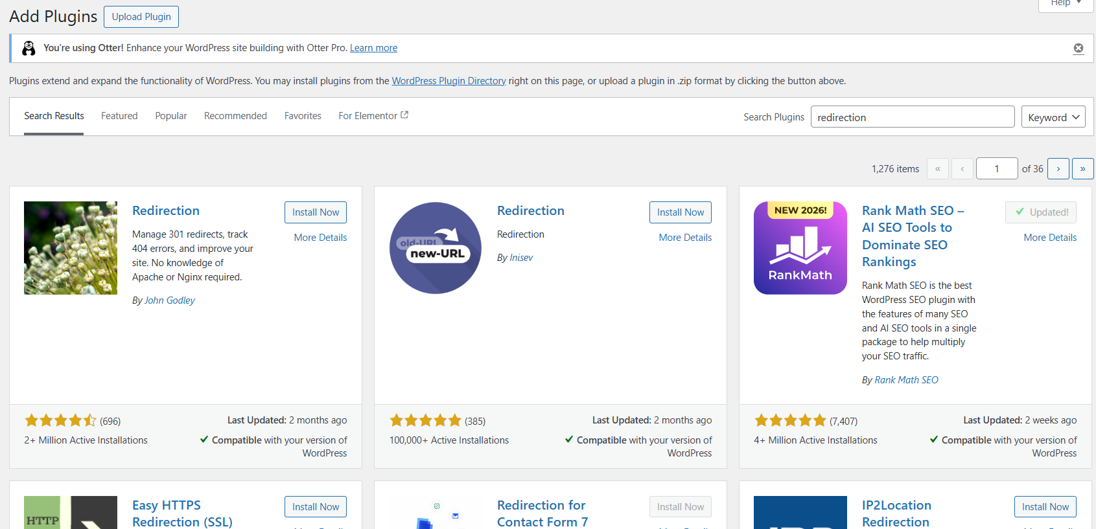Open More Details for John Godley's Redirection
The width and height of the screenshot is (1096, 529).
pos(320,238)
